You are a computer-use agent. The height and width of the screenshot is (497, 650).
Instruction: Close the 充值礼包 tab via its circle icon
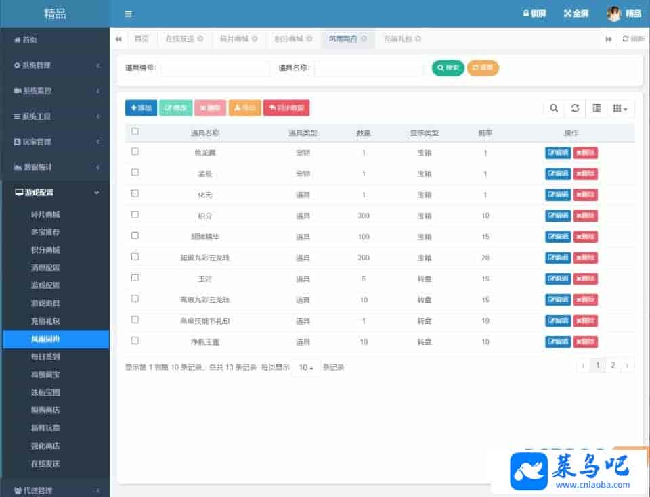click(418, 39)
